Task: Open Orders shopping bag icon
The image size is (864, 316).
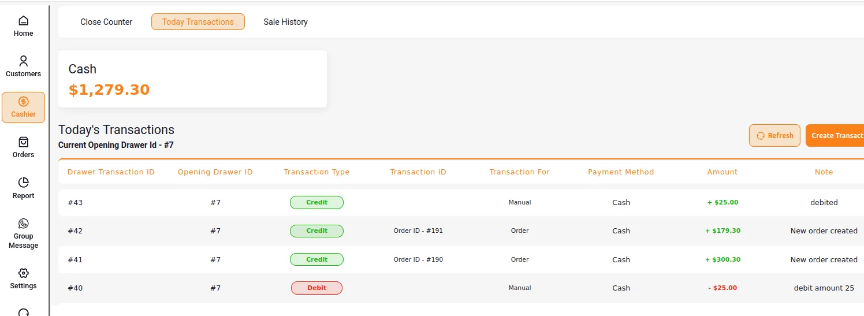Action: point(23,142)
